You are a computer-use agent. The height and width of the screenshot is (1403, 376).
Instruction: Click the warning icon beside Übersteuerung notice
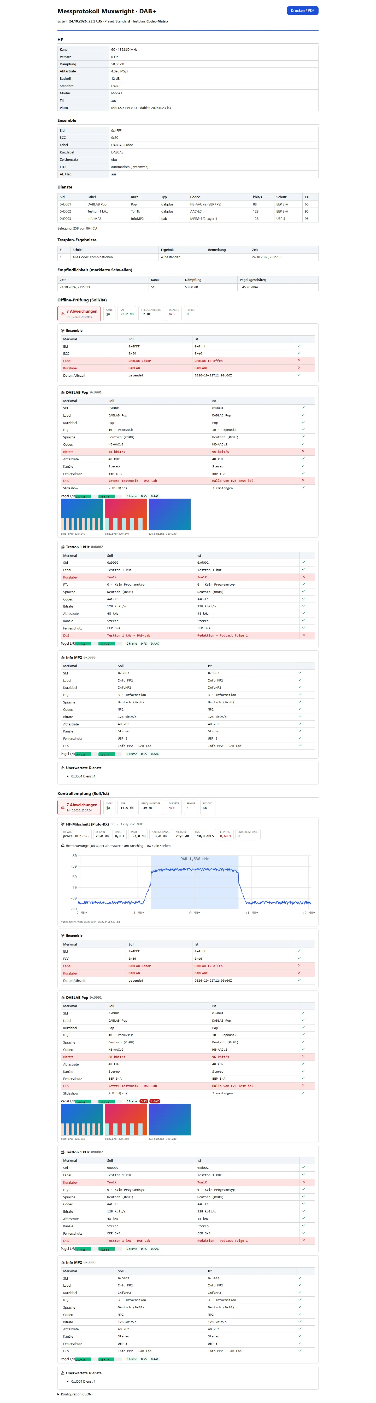[x=63, y=845]
